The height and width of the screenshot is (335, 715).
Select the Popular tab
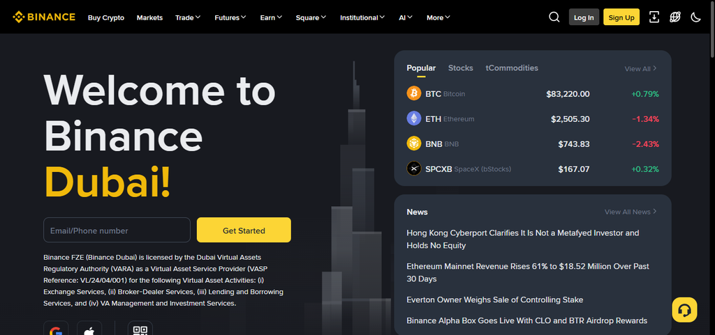pyautogui.click(x=421, y=68)
